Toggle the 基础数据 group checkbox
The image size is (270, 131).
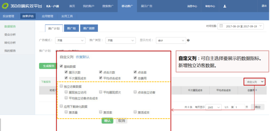61,66
